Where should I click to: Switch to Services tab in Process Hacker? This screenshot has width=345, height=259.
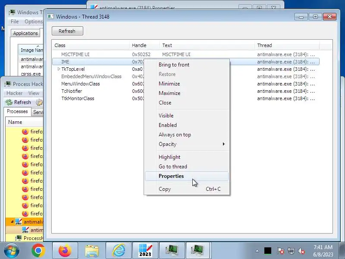[38, 112]
